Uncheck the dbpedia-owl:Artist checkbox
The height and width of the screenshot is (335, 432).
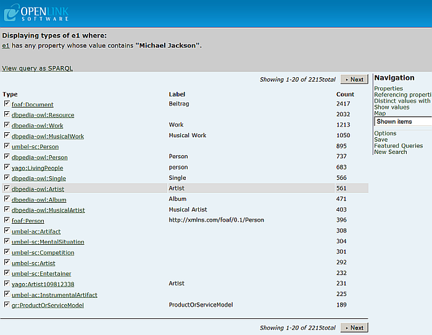pyautogui.click(x=7, y=188)
